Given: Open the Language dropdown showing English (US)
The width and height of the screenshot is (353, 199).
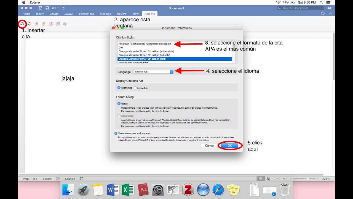Looking at the screenshot, I should coord(153,72).
